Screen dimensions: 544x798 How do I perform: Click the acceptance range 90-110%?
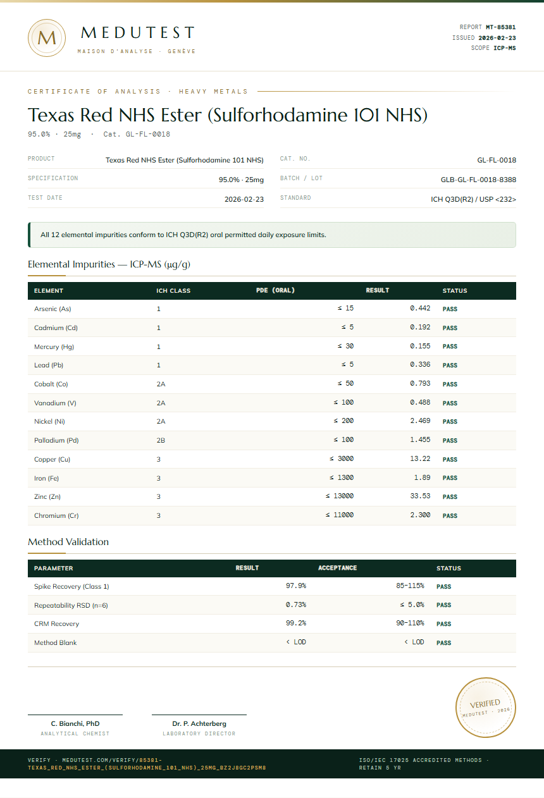[411, 623]
